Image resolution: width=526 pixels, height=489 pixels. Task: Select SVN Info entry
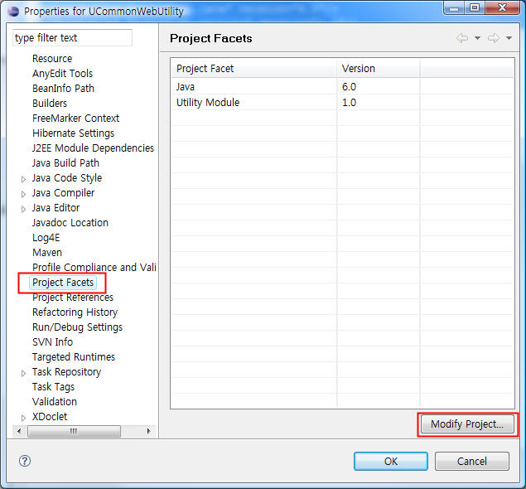pyautogui.click(x=53, y=342)
